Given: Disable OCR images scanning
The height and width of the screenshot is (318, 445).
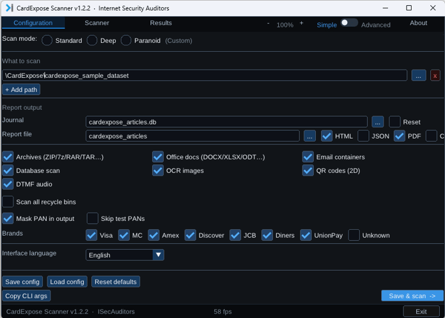Looking at the screenshot, I should coord(158,170).
